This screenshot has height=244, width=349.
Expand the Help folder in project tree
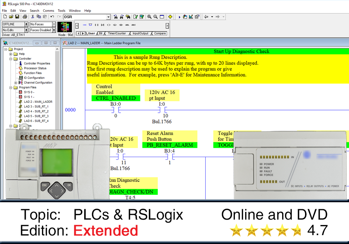click(11, 54)
